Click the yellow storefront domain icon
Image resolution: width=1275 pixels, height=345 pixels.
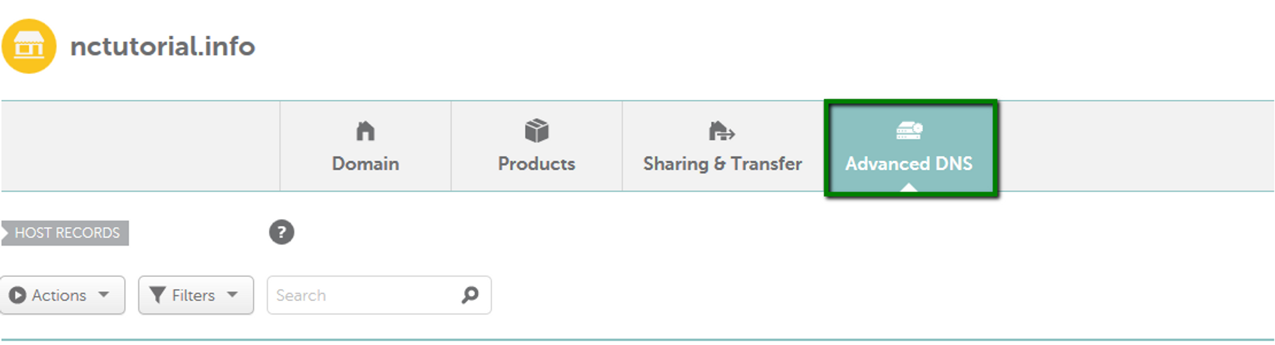point(29,46)
